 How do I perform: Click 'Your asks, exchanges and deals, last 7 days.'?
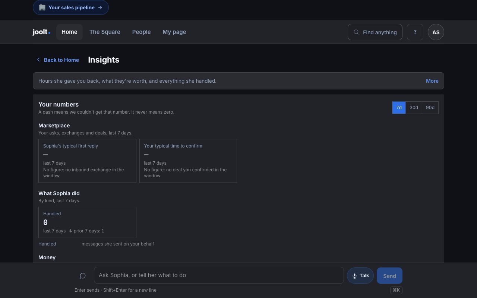pyautogui.click(x=85, y=133)
